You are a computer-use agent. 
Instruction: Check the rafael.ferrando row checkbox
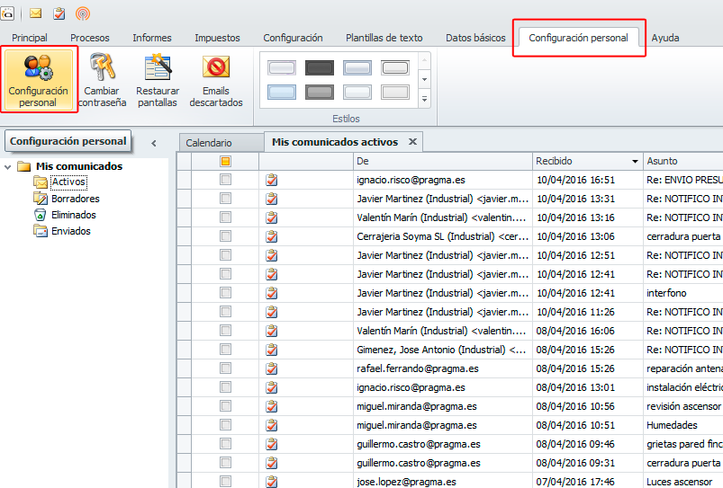[x=225, y=368]
